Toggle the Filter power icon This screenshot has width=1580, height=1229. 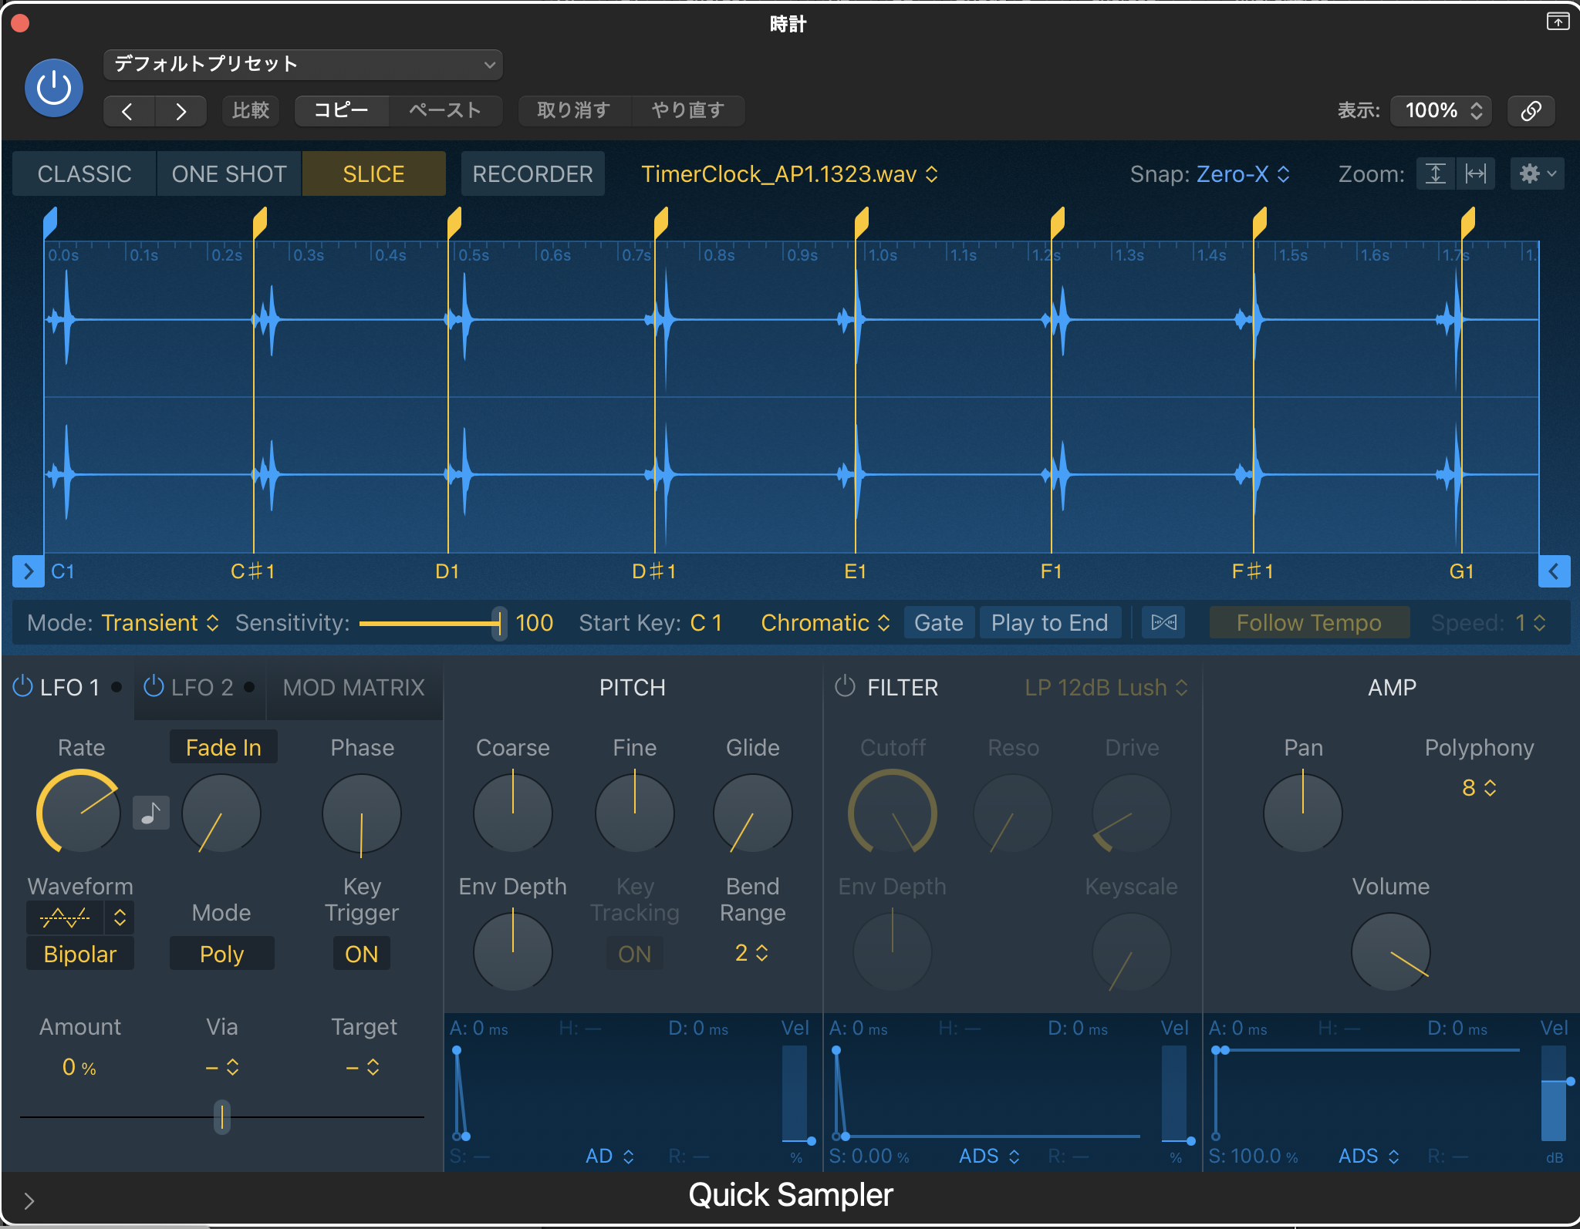[x=846, y=686]
